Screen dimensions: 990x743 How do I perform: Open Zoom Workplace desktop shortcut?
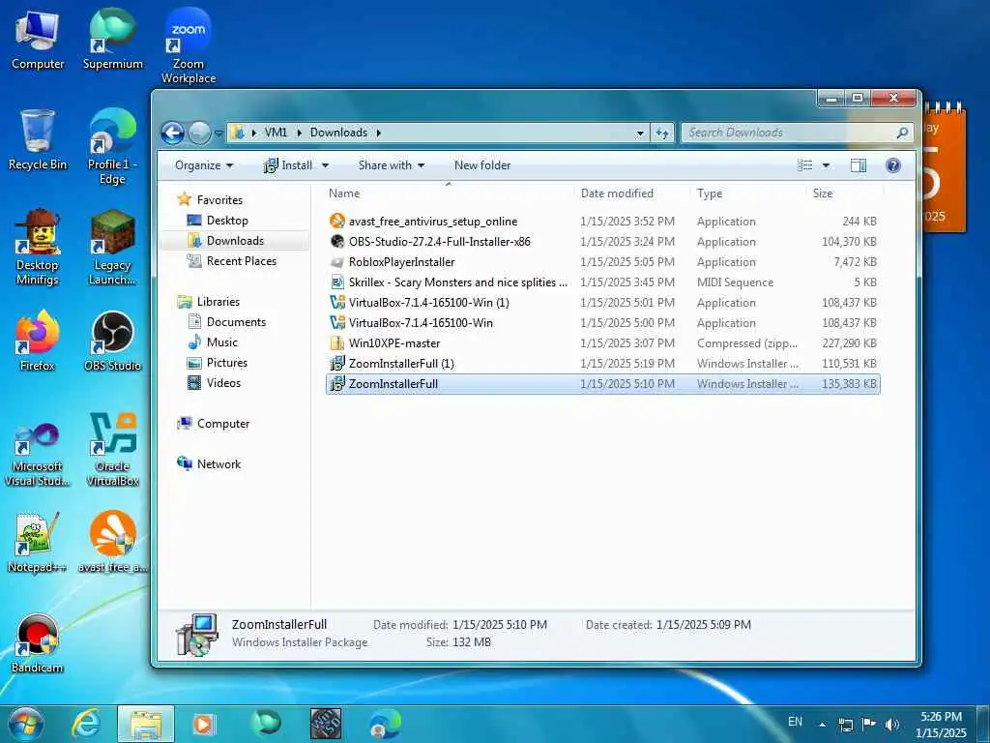tap(189, 45)
